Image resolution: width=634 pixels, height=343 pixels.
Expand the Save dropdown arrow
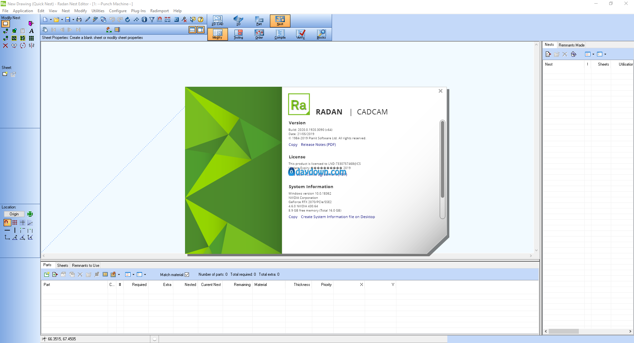[73, 20]
